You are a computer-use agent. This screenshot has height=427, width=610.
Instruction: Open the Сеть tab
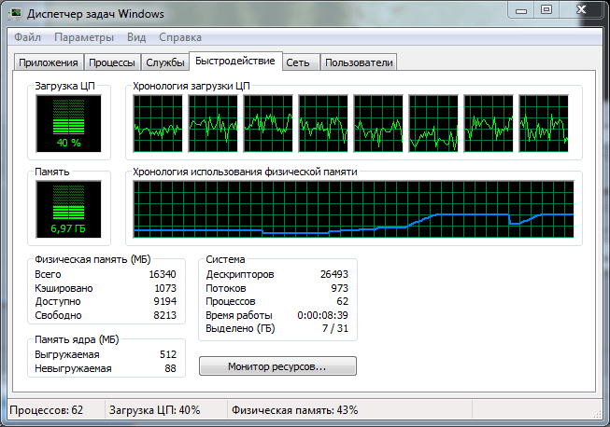tap(299, 62)
